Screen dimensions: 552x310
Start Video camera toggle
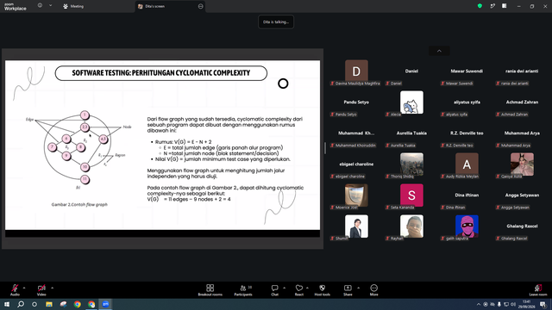(41, 288)
